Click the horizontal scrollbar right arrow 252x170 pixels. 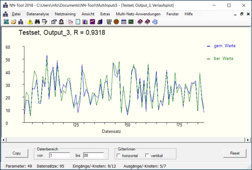pos(248,140)
